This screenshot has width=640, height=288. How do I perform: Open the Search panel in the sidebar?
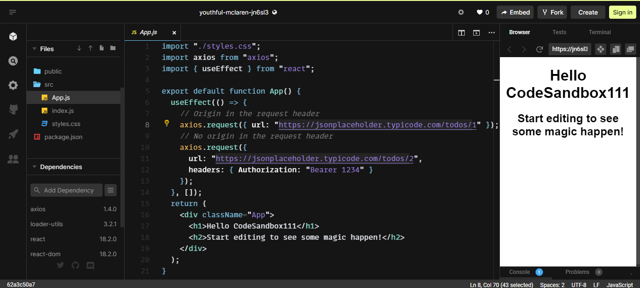click(x=13, y=60)
